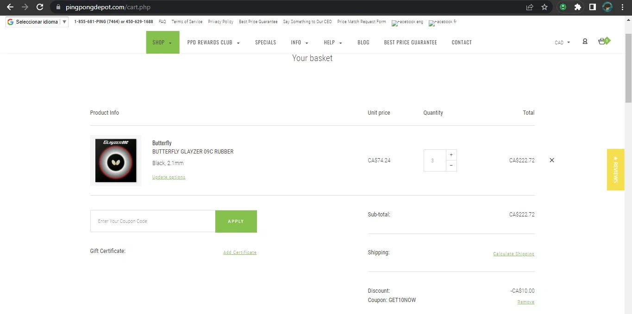This screenshot has height=314, width=632.
Task: Open the CONTACT menu item
Action: coord(462,43)
